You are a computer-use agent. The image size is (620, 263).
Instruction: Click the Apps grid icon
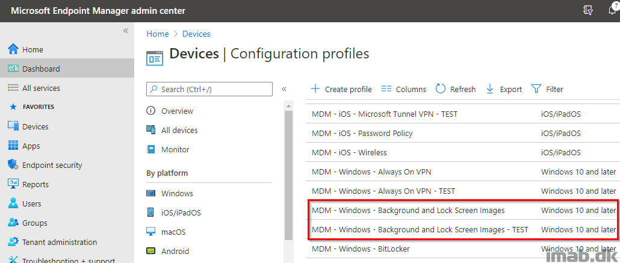coord(13,146)
